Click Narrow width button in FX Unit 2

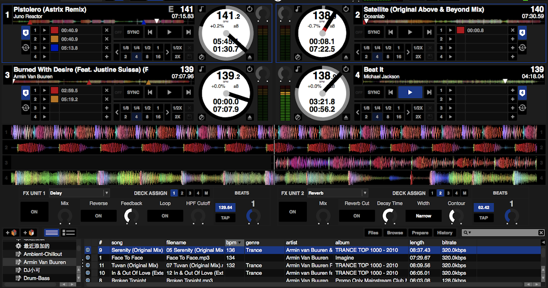click(423, 216)
